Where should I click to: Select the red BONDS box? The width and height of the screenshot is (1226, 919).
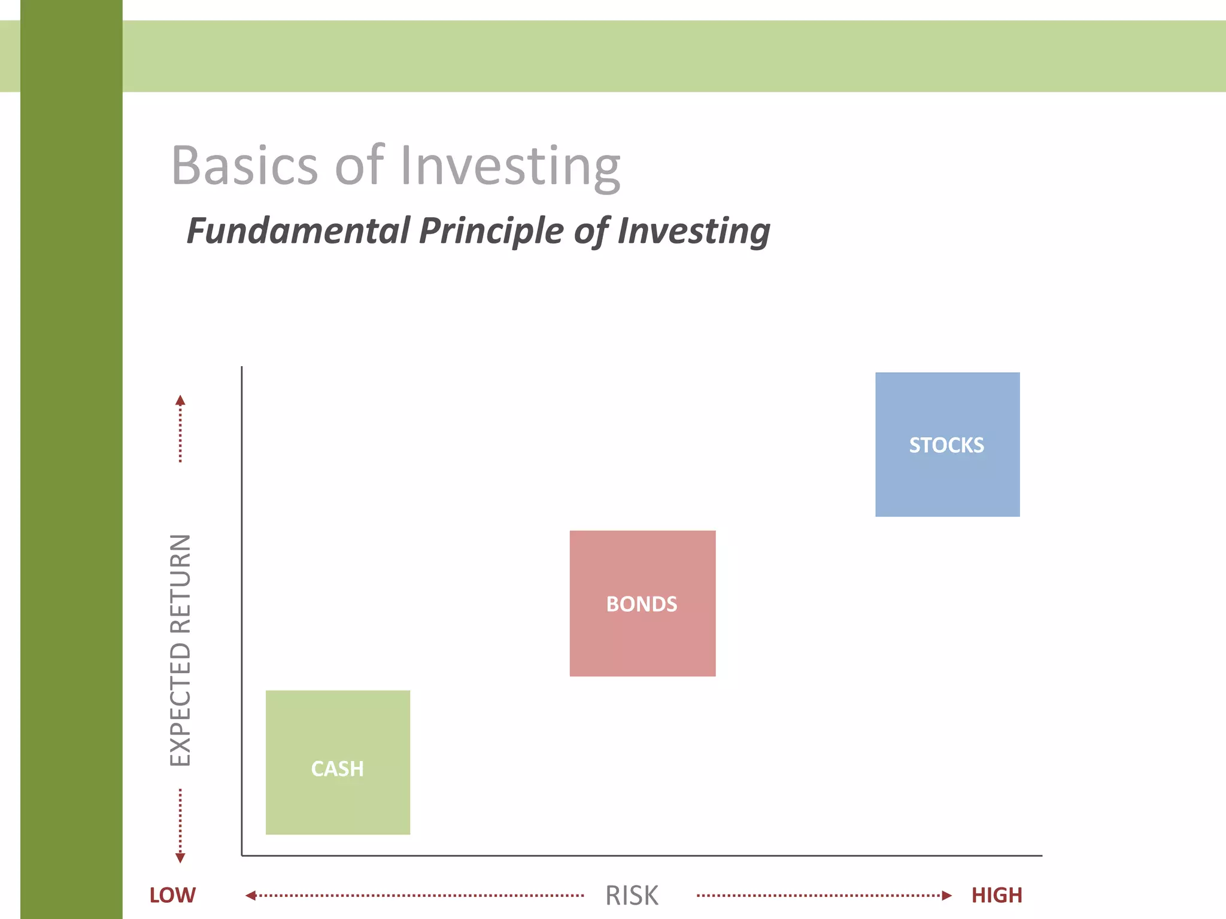point(642,603)
